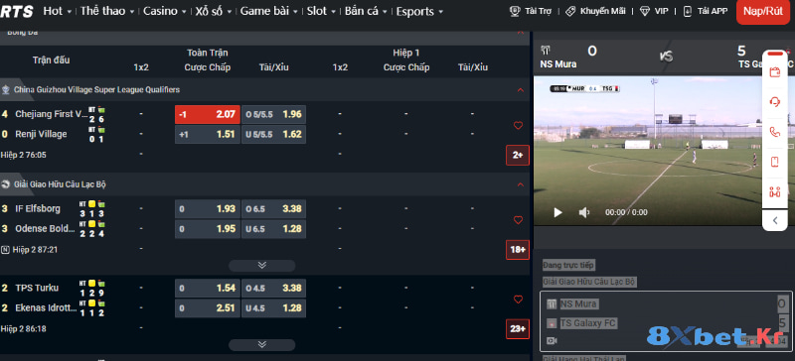Click the Nạp/Rút button

point(763,12)
